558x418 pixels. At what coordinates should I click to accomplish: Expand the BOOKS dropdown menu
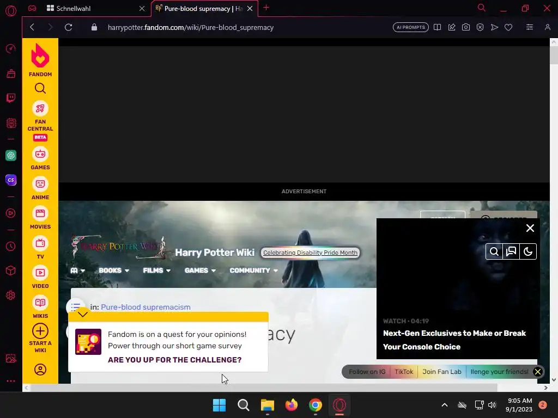pos(114,271)
